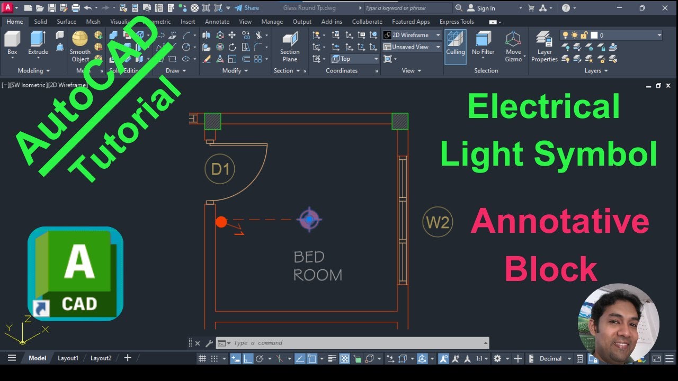Select the Smooth Object mesh tool
This screenshot has width=678, height=381.
click(x=80, y=47)
